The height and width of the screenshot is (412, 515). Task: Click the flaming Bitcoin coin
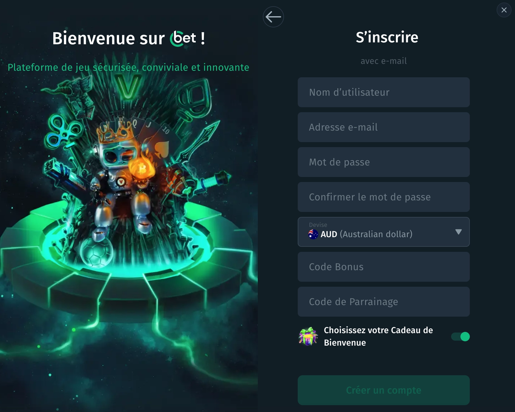pos(142,168)
